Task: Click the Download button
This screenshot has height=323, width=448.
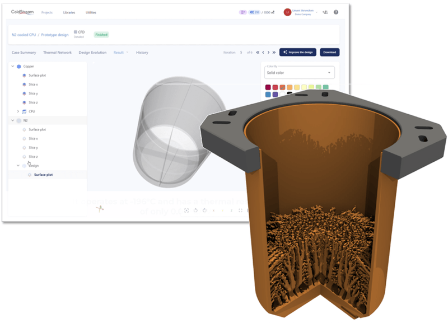Action: coord(330,52)
